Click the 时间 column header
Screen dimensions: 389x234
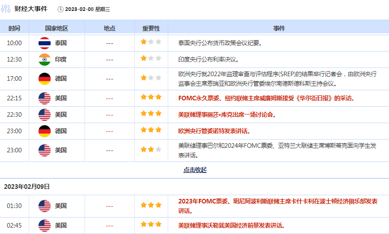pos(14,28)
